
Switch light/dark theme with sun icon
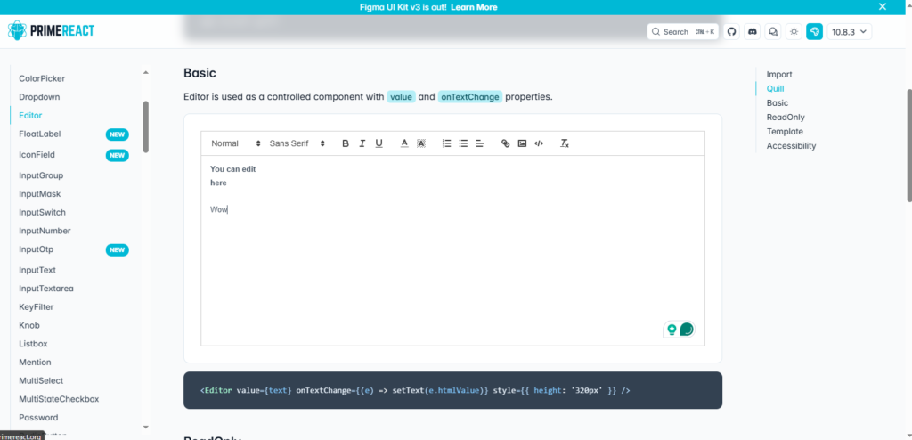point(794,31)
